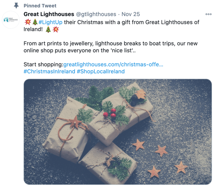217x187 pixels.
Task: Open the three-dot more options menu
Action: pyautogui.click(x=208, y=14)
